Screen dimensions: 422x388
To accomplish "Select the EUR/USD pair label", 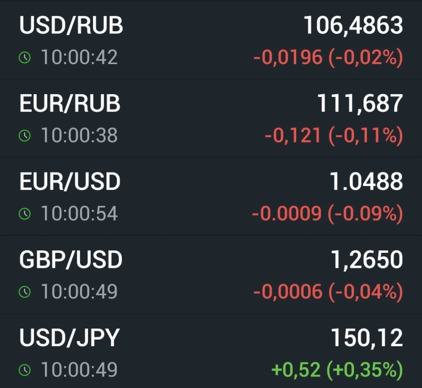I will click(70, 181).
